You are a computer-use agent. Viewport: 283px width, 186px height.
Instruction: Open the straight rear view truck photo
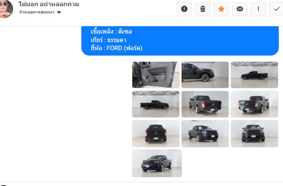coord(156,134)
